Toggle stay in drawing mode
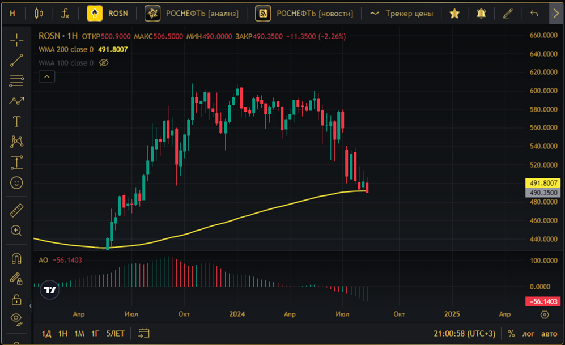 pyautogui.click(x=16, y=279)
